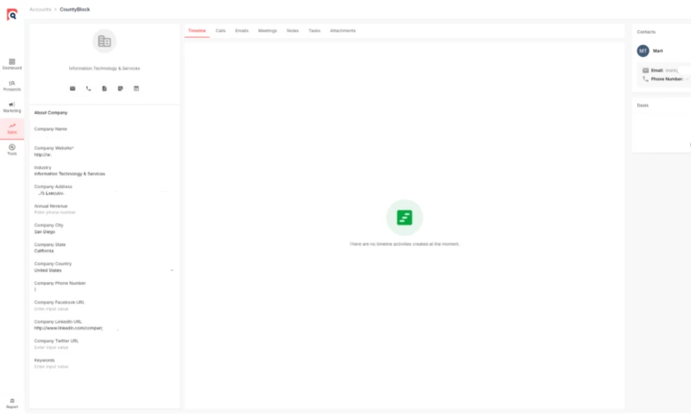Click the calendar meeting action icon

tap(136, 89)
